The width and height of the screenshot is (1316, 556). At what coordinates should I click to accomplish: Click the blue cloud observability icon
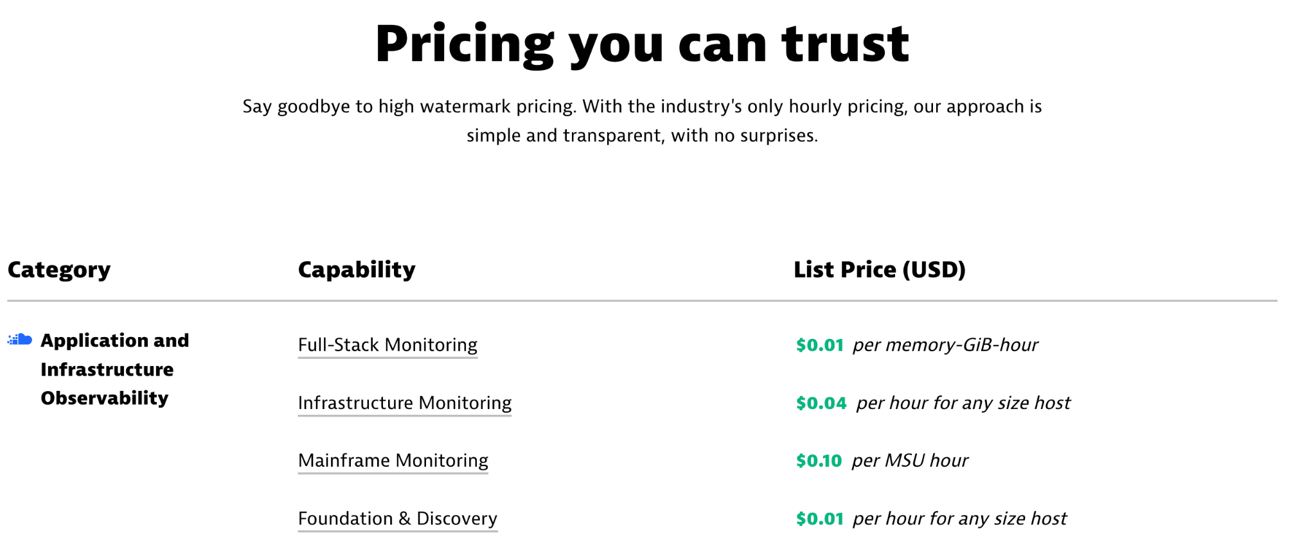coord(20,339)
